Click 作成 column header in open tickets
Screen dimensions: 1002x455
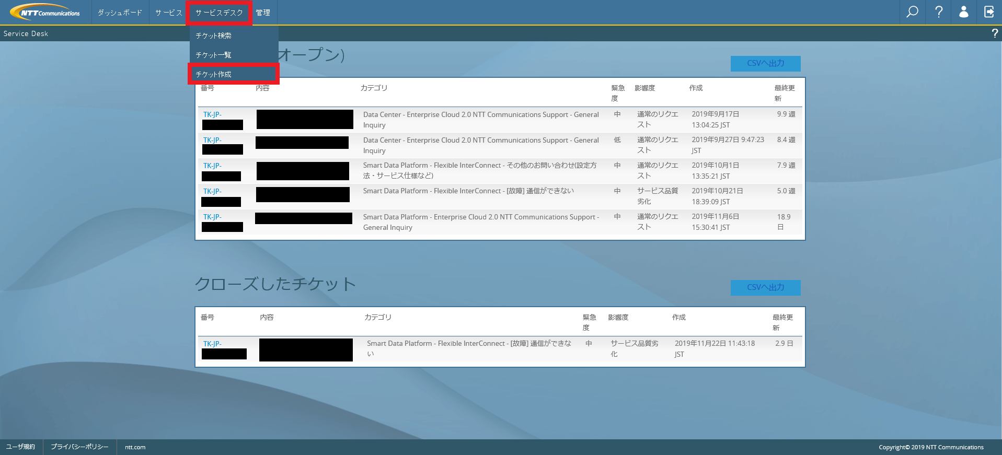tap(696, 88)
